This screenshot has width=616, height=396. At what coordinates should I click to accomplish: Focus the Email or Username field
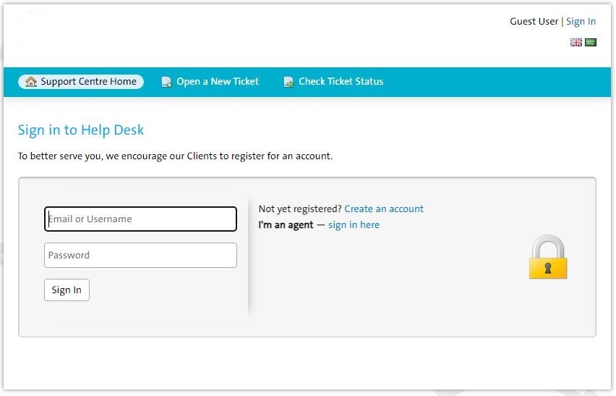pos(141,219)
